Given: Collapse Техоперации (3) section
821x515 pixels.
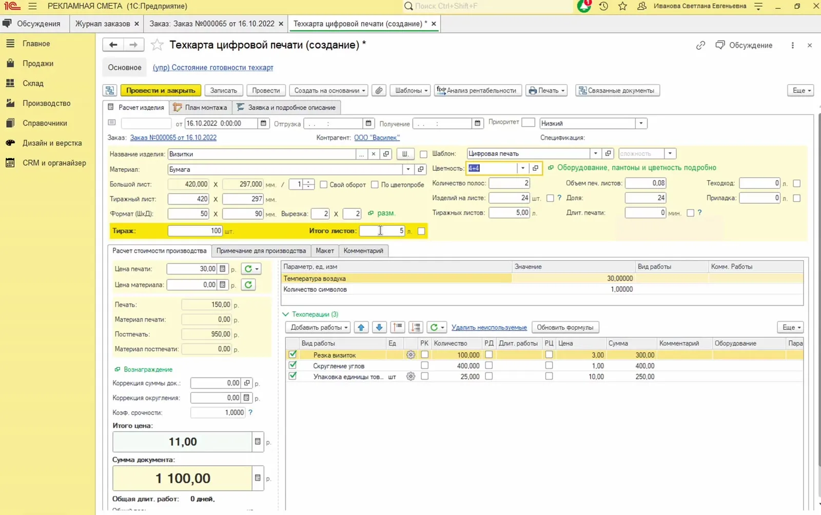Looking at the screenshot, I should (286, 314).
